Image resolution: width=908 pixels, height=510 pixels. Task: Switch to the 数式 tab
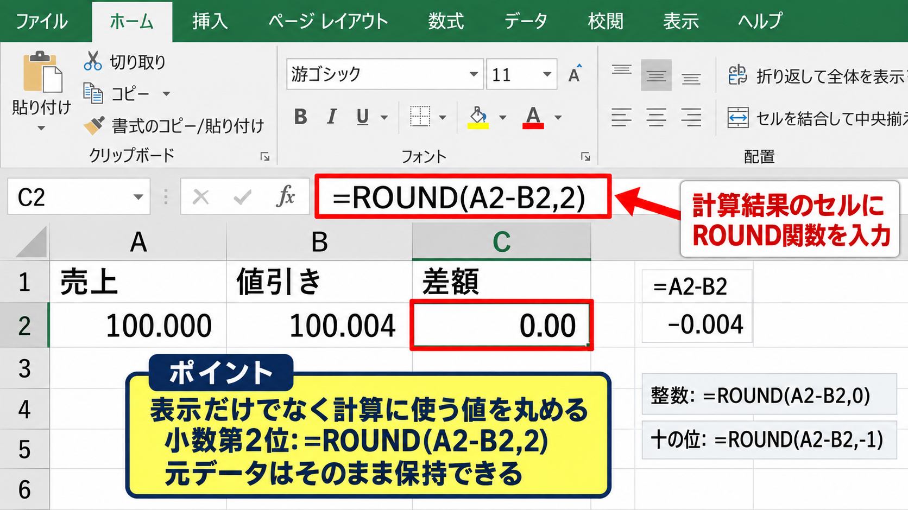click(x=446, y=21)
